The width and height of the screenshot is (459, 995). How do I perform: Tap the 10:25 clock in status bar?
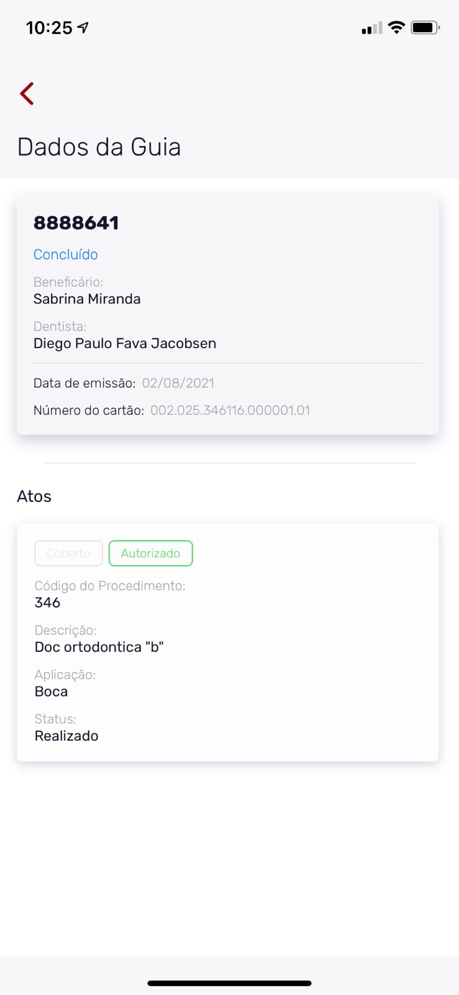(x=49, y=28)
